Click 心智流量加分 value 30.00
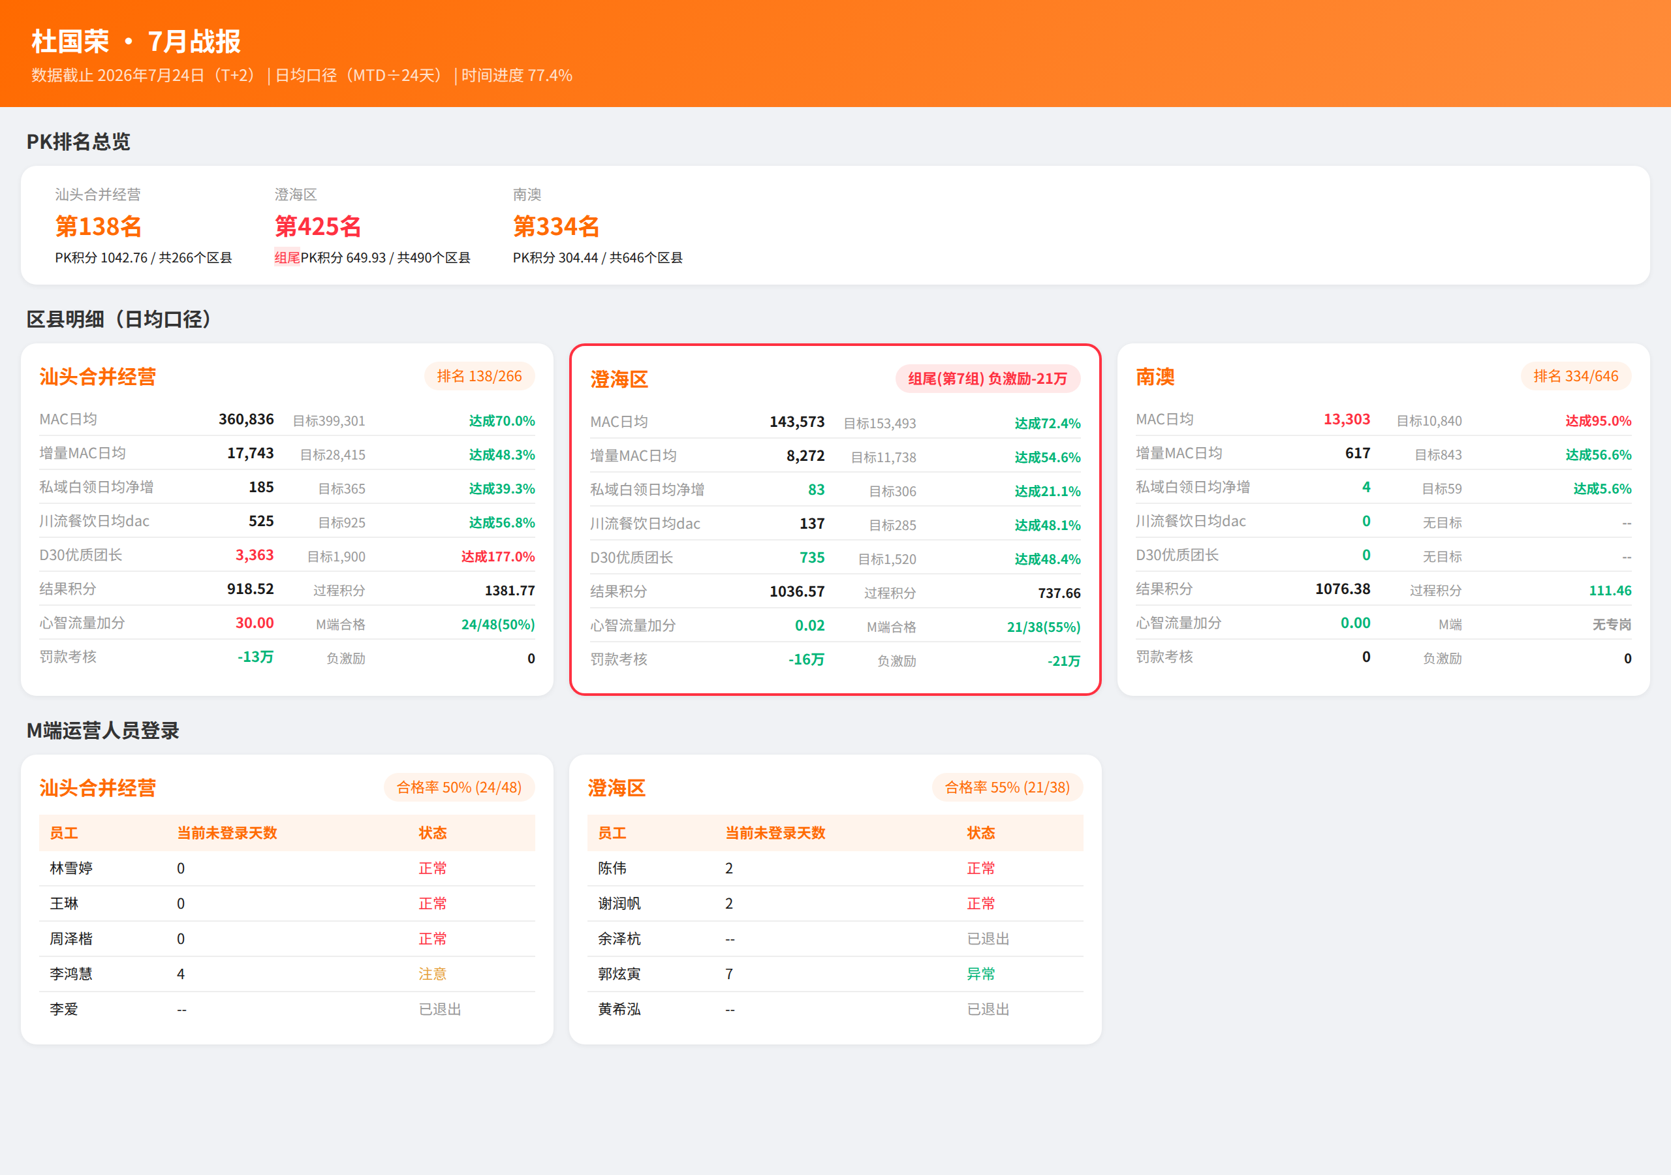This screenshot has width=1671, height=1175. (255, 623)
